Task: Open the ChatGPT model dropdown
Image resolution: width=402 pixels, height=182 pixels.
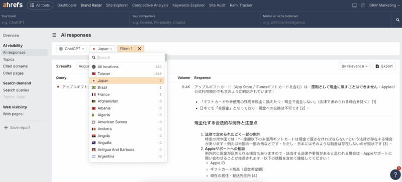Action: (71, 49)
